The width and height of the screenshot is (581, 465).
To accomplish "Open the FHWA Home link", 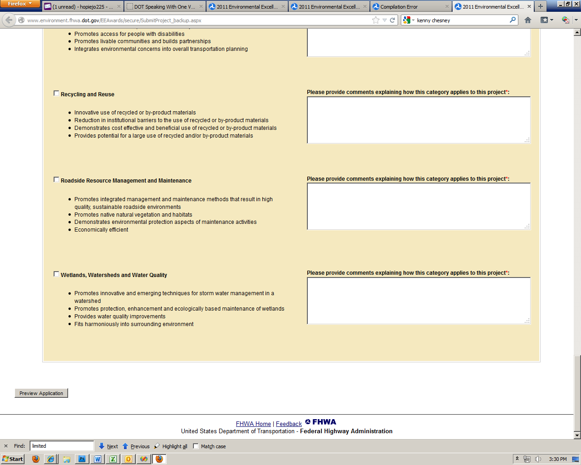I will click(253, 424).
